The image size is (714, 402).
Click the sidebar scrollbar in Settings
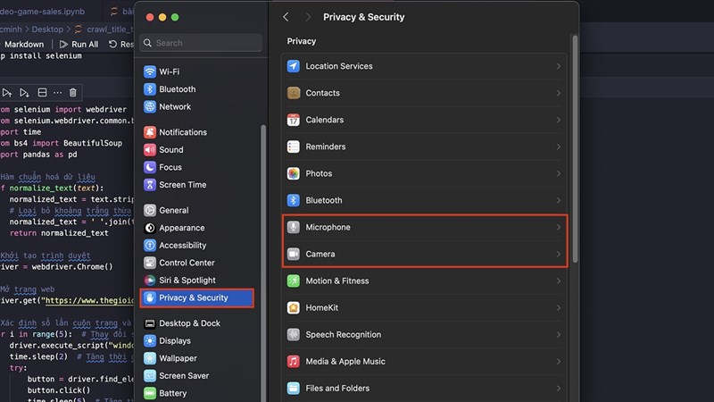coord(263,264)
